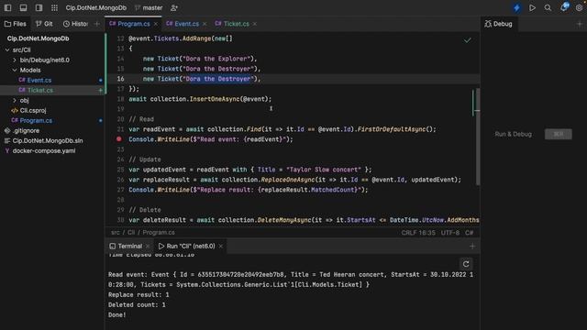This screenshot has height=330, width=587.
Task: Add a new sidebar tab
Action: click(97, 24)
